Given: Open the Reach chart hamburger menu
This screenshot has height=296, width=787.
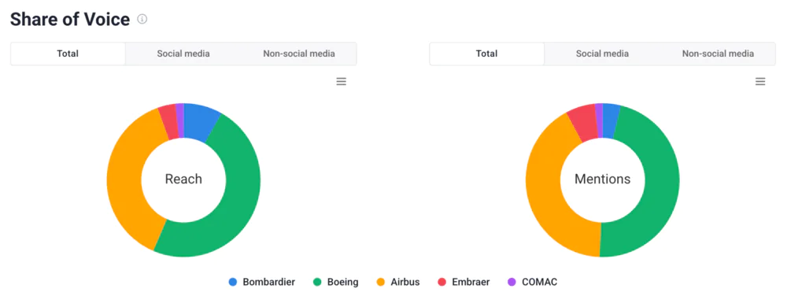Looking at the screenshot, I should (x=342, y=81).
